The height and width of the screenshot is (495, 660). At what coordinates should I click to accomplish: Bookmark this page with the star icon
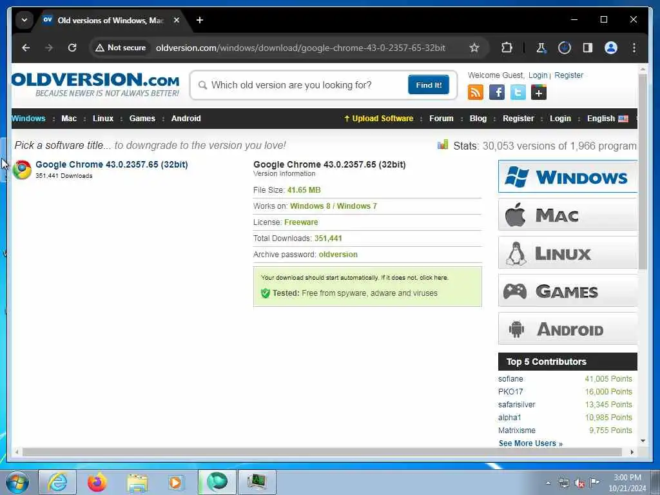point(474,48)
